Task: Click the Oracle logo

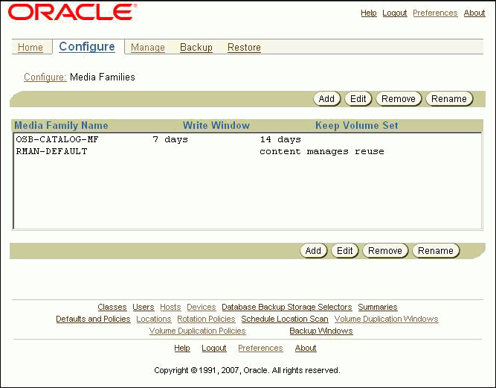Action: (72, 13)
